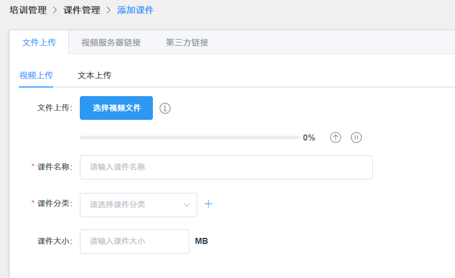Click breadcrumb arrow after 课件管理
The image size is (455, 278).
(108, 10)
